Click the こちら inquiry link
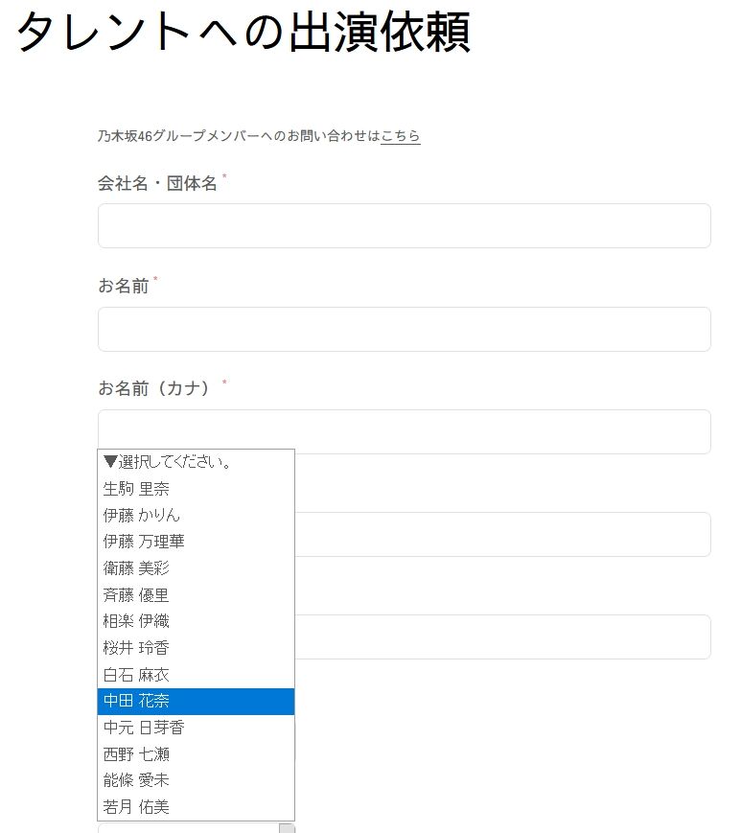The width and height of the screenshot is (741, 833). [401, 136]
